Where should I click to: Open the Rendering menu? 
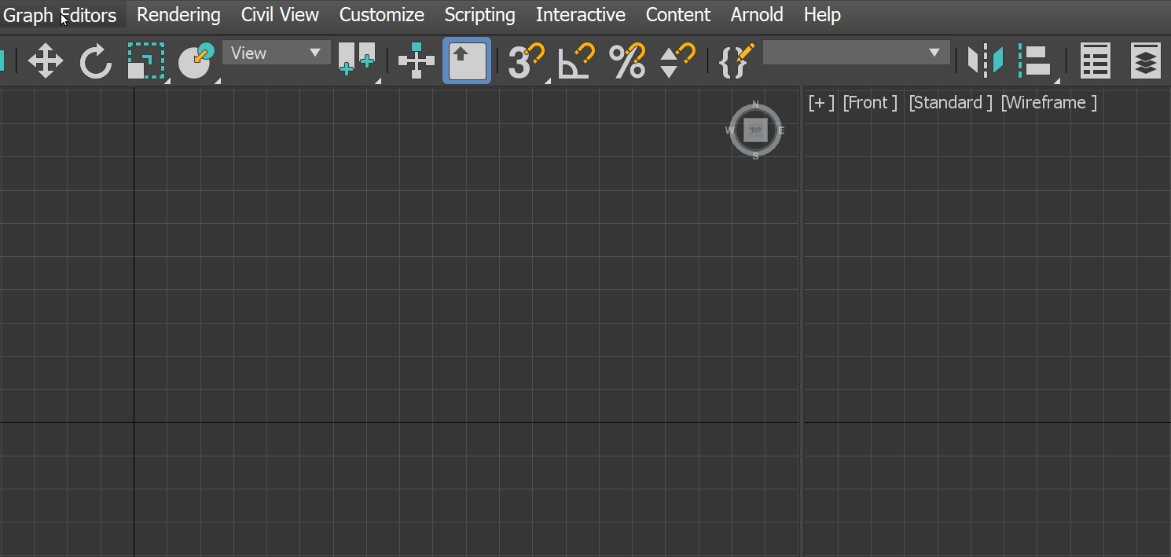178,14
